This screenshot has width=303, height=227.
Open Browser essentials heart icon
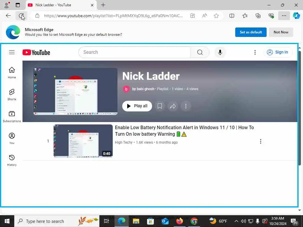point(271,16)
